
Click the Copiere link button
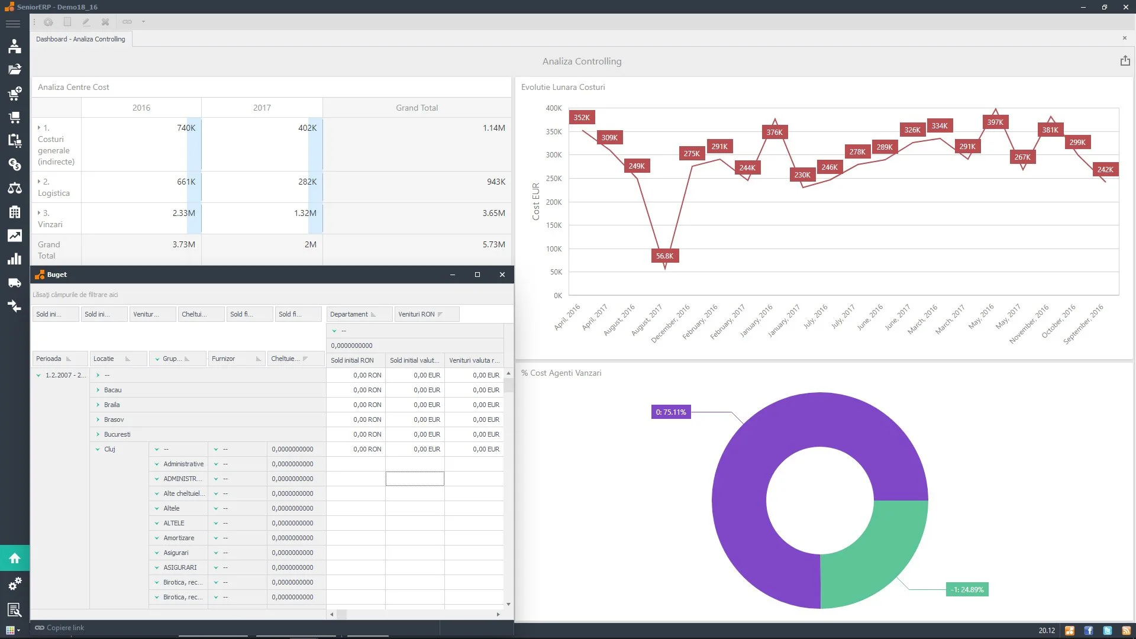pyautogui.click(x=60, y=628)
